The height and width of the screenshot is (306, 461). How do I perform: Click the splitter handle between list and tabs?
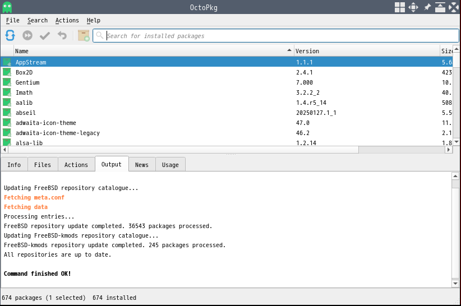coord(231,155)
